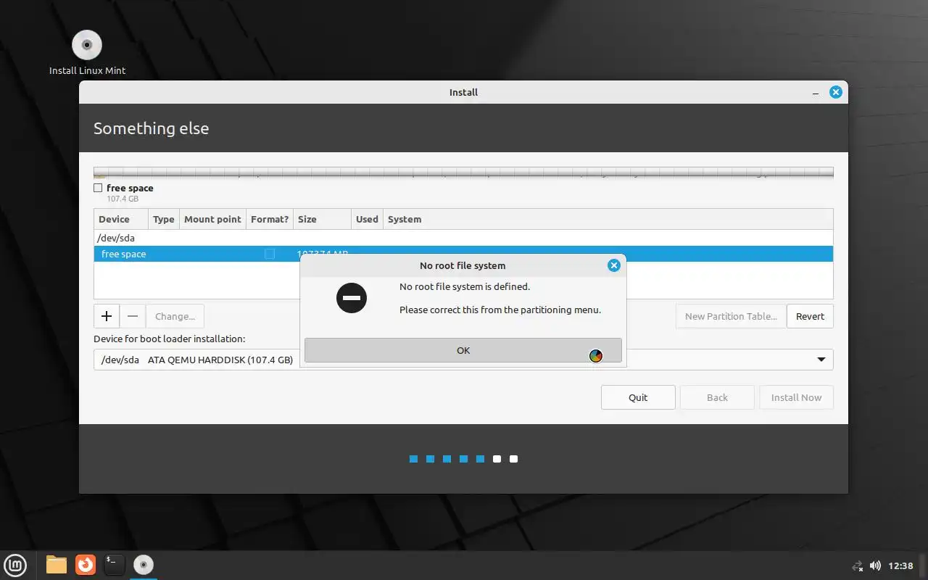Click the New Partition Table... button

point(731,316)
